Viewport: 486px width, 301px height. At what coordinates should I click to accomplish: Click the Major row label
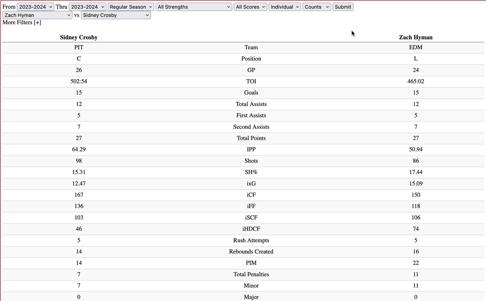point(251,297)
